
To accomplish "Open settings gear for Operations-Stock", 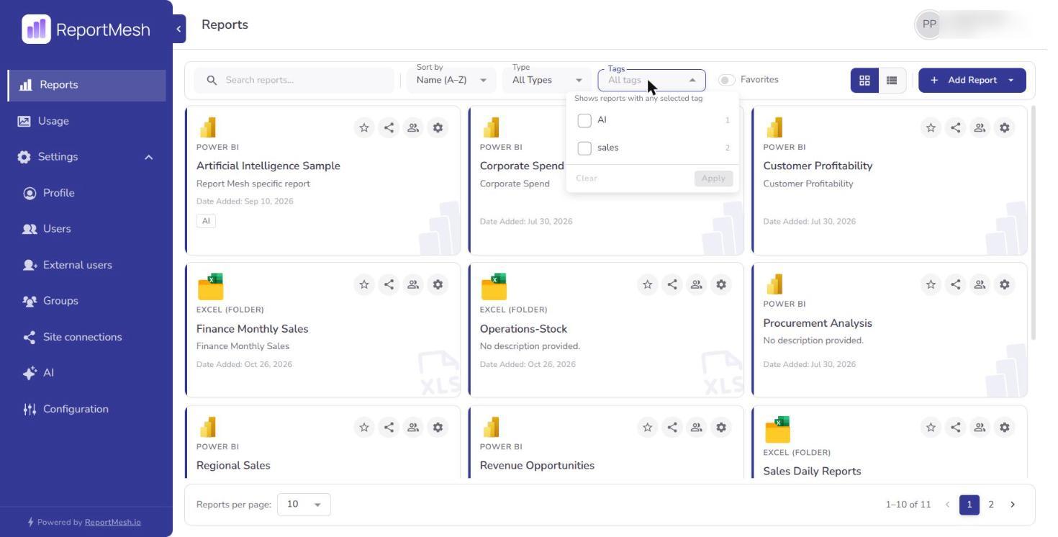I will click(x=721, y=285).
